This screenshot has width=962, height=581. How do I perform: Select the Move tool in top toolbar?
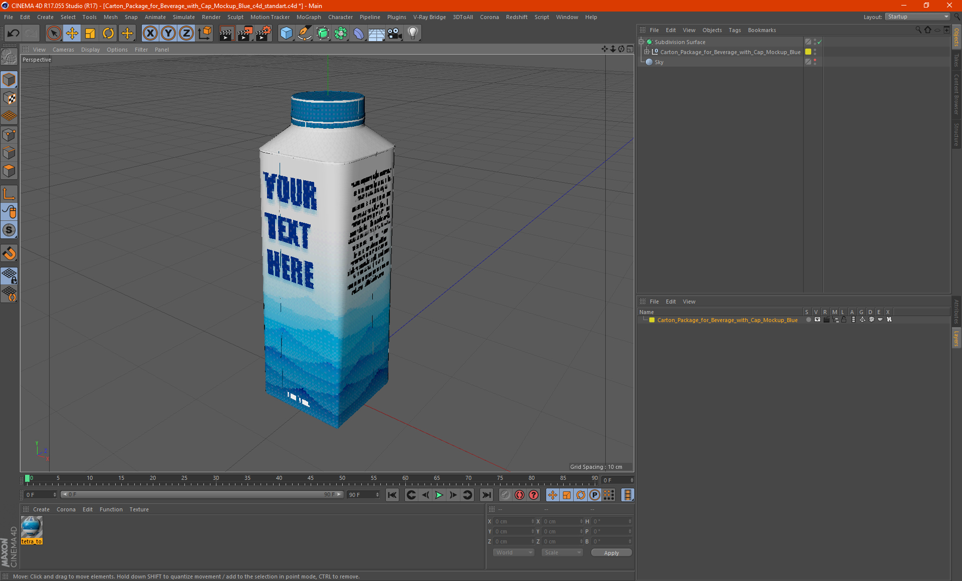[72, 34]
